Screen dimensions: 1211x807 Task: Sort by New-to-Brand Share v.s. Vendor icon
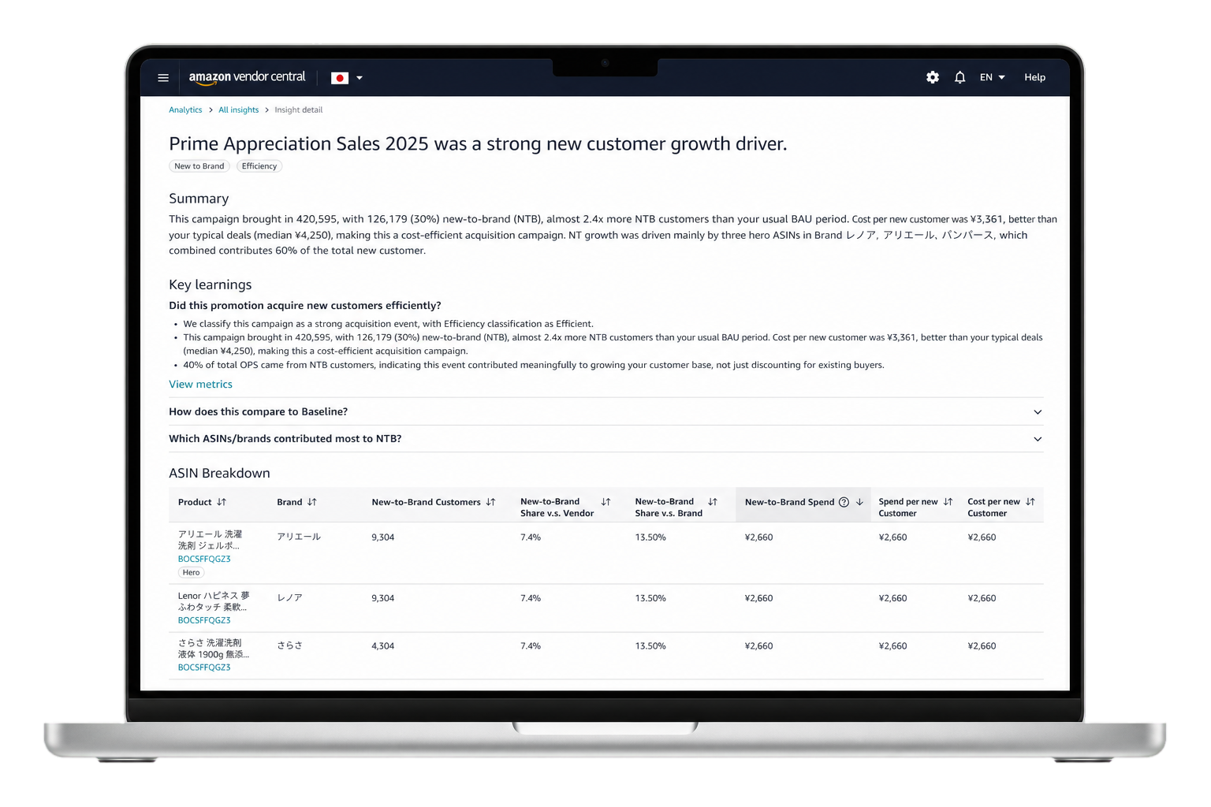tap(605, 502)
